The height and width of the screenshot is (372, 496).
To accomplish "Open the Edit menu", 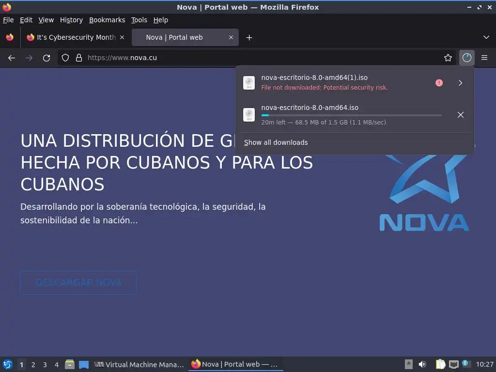I will 26,20.
